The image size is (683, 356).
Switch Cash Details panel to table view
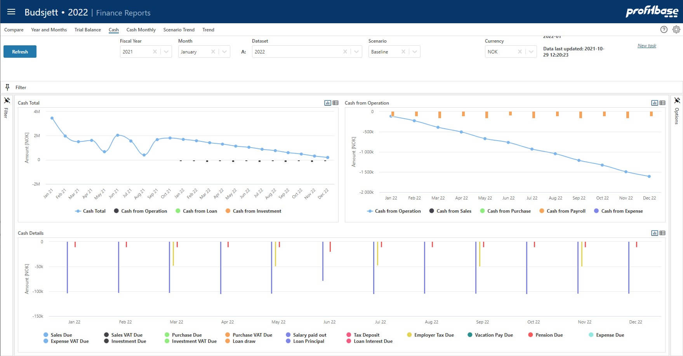(662, 233)
